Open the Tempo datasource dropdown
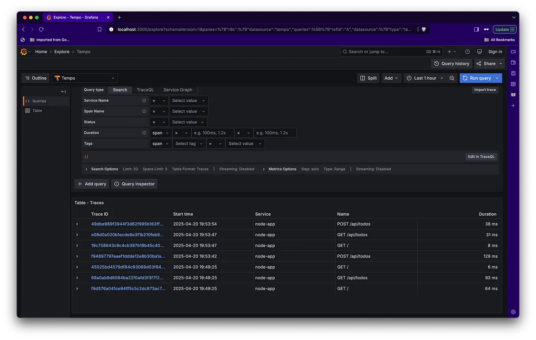 tap(84, 78)
